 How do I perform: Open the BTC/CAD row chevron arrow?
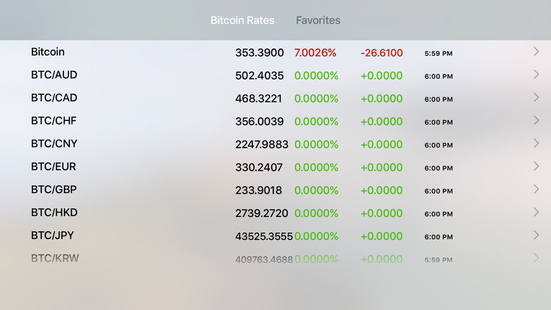tap(536, 97)
